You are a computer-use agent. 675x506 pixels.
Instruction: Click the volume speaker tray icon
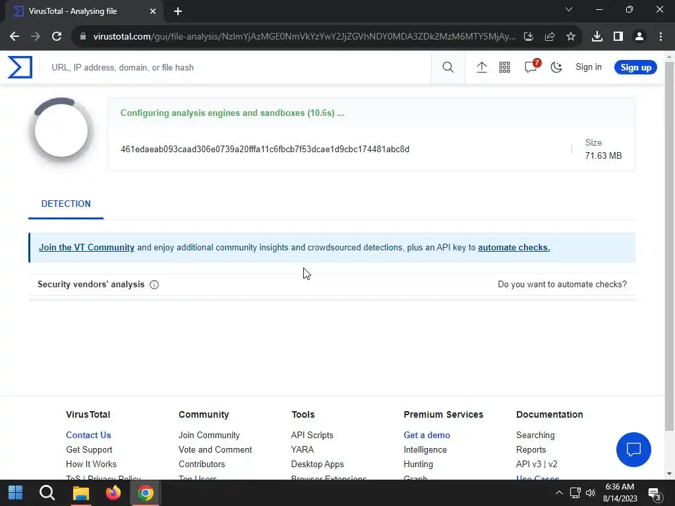click(x=590, y=493)
